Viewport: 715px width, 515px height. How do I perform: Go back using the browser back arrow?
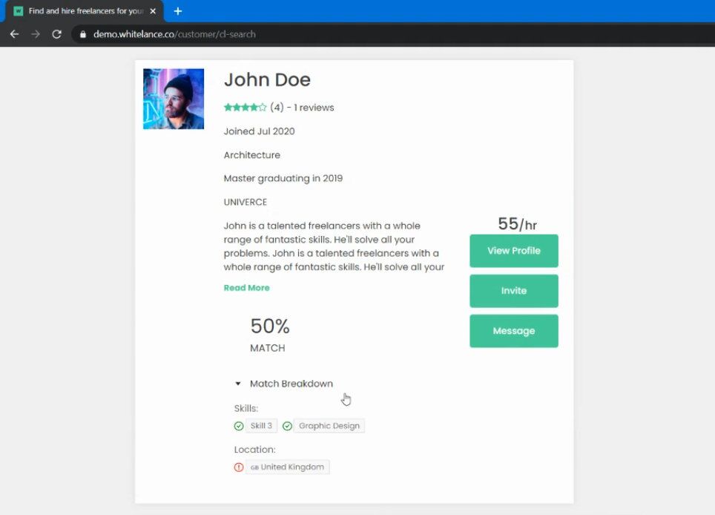(15, 34)
